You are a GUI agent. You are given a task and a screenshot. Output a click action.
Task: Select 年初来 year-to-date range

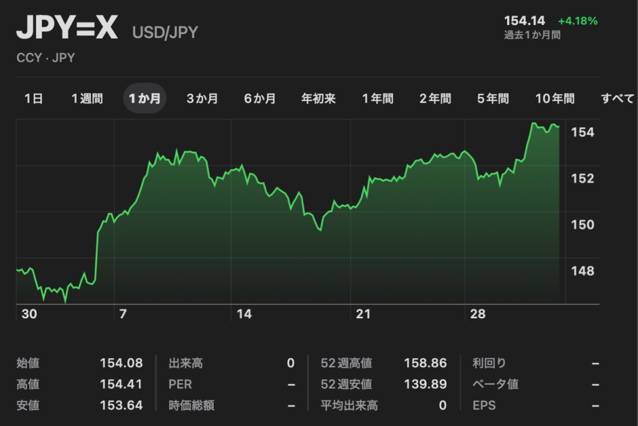pos(318,98)
